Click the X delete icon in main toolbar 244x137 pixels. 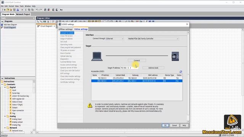click(22, 10)
